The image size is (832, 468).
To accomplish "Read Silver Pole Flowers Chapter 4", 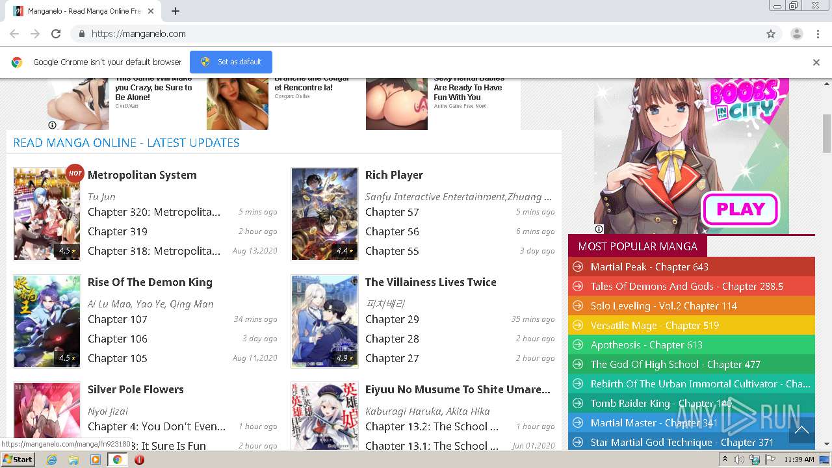I will 157,426.
